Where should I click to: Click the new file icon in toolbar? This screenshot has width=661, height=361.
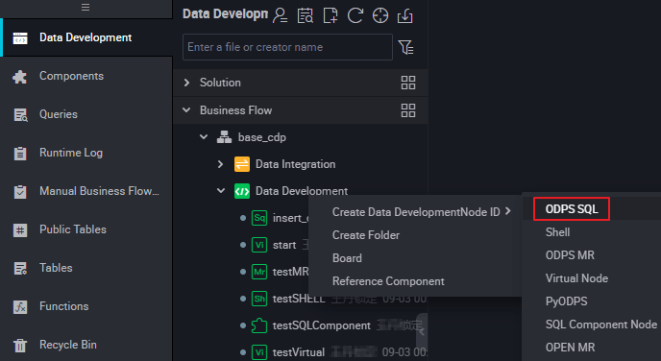pos(330,15)
